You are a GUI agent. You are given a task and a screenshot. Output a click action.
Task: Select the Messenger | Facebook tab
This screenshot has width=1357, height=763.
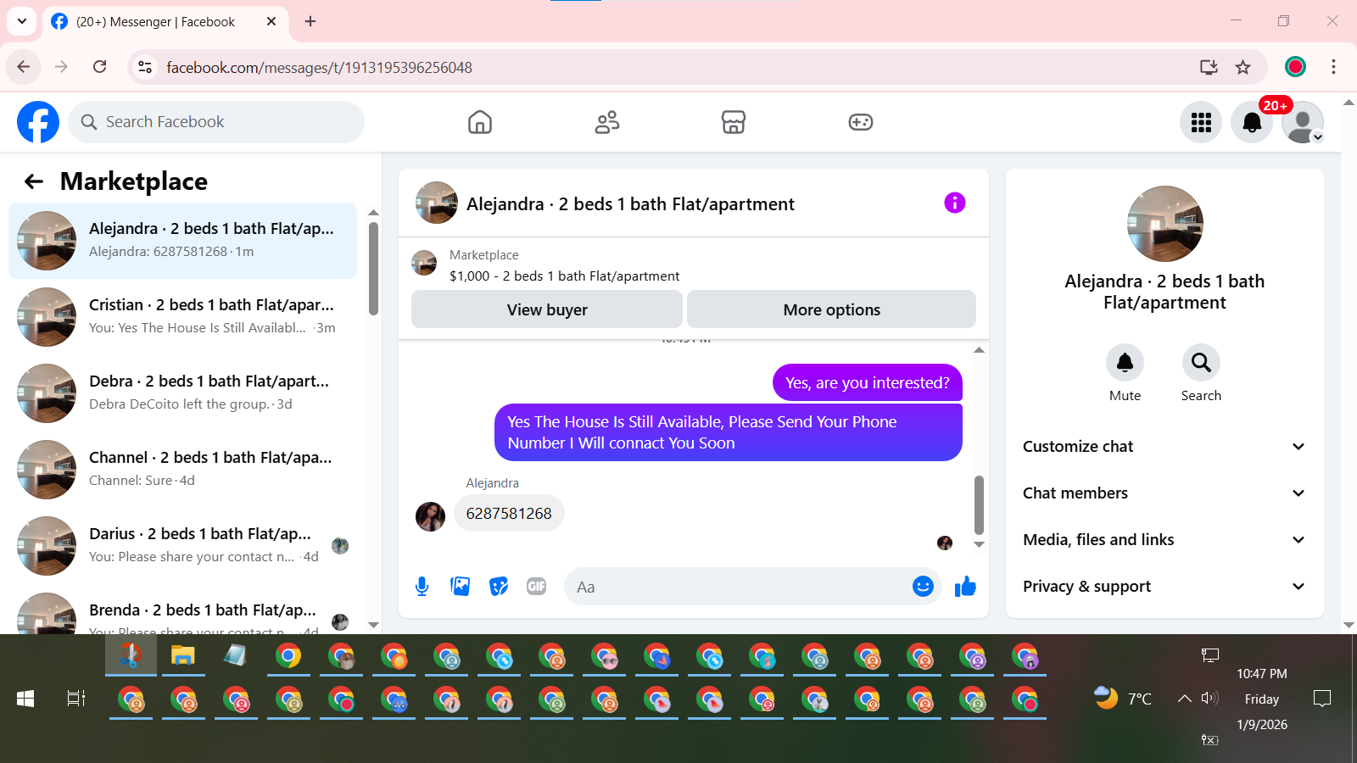[165, 22]
